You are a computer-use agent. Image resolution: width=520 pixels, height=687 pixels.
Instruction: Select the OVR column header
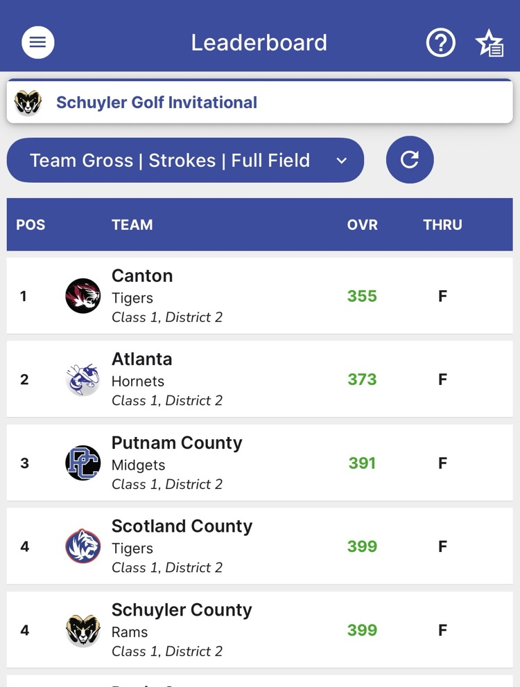(x=362, y=224)
